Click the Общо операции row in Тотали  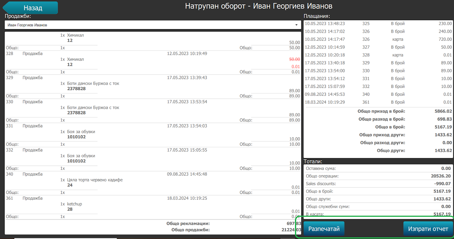tap(378, 176)
